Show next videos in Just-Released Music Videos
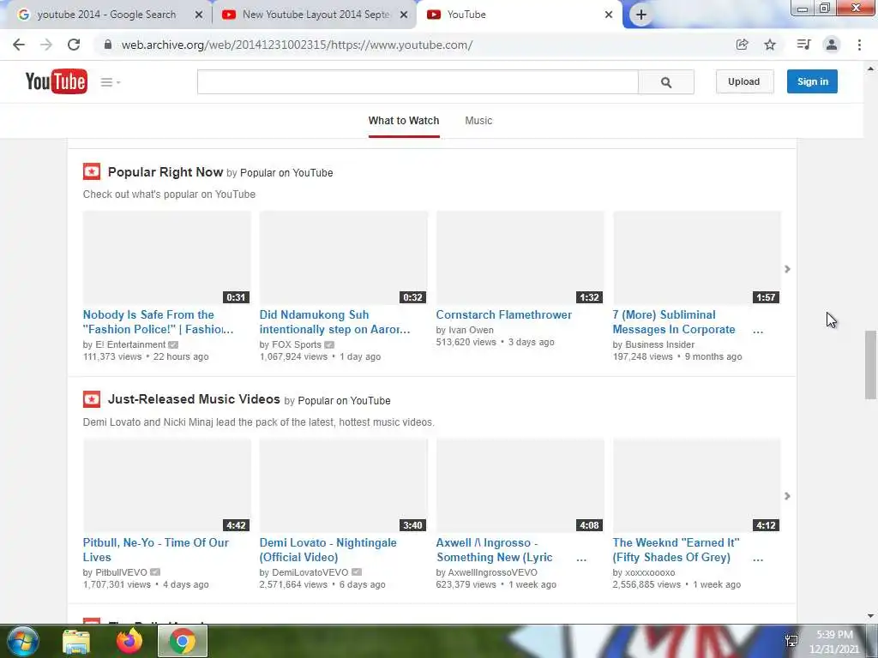The height and width of the screenshot is (658, 878). pyautogui.click(x=787, y=496)
